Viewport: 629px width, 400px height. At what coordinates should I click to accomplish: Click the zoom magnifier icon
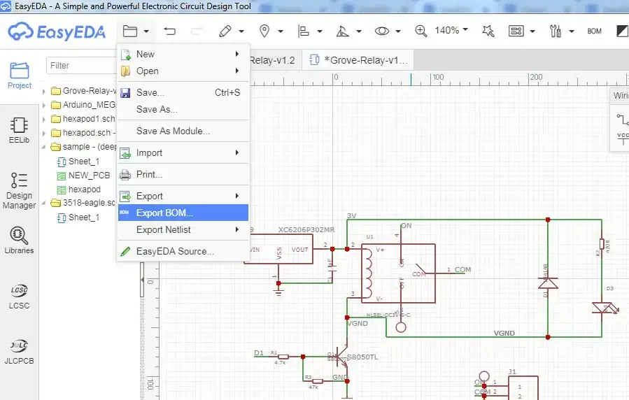coord(420,31)
